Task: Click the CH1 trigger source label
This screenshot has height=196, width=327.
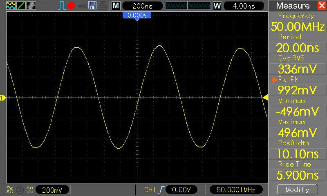Action: pos(150,190)
